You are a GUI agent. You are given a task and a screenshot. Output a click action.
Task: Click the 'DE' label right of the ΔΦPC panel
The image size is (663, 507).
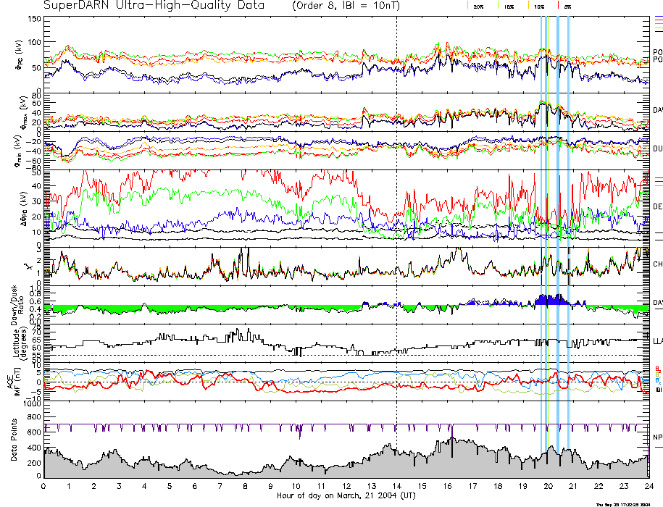(657, 206)
